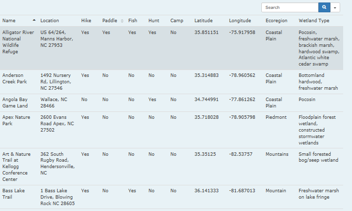Screen dimensions: 352x211
Task: Click the Pocosin wetland type for Angola Bay
Action: point(307,100)
